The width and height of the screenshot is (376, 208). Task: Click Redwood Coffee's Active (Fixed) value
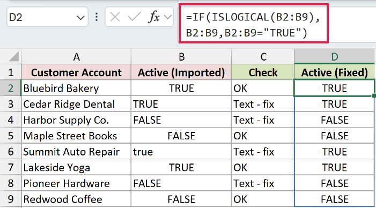334,199
